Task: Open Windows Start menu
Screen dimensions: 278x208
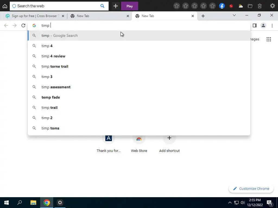Action: point(7,203)
